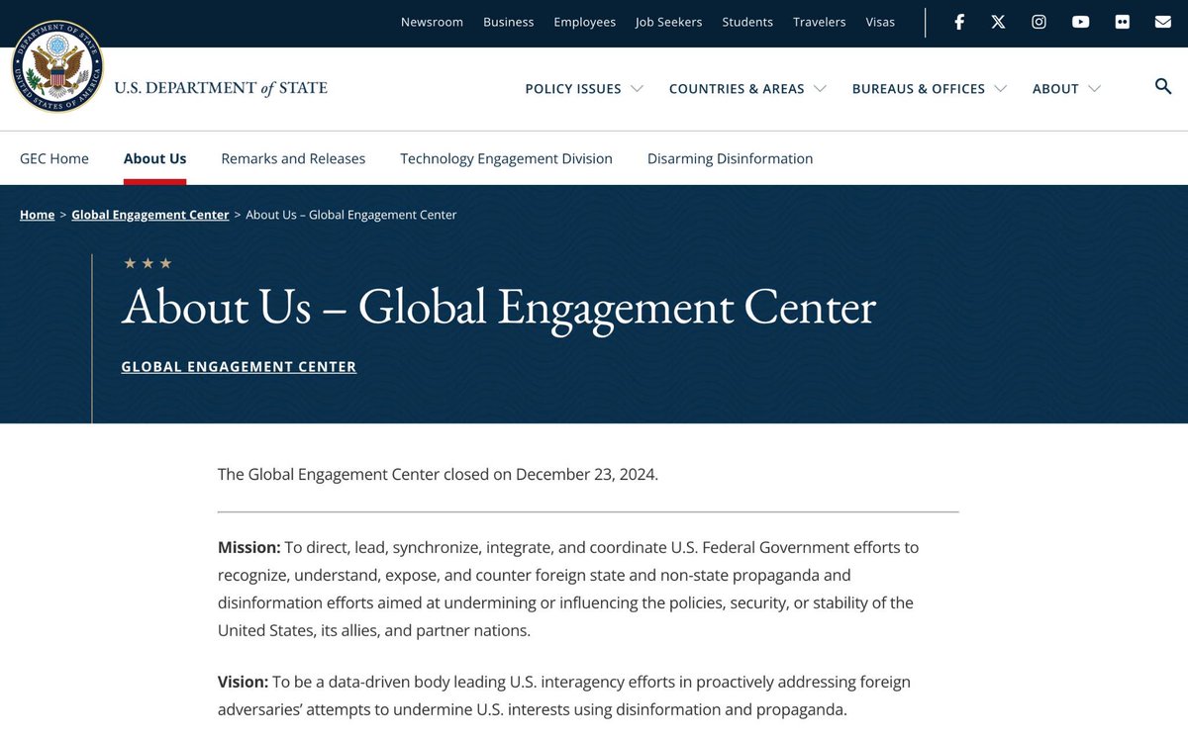The image size is (1188, 739).
Task: Expand the Bureaus & Offices dropdown
Action: point(929,89)
